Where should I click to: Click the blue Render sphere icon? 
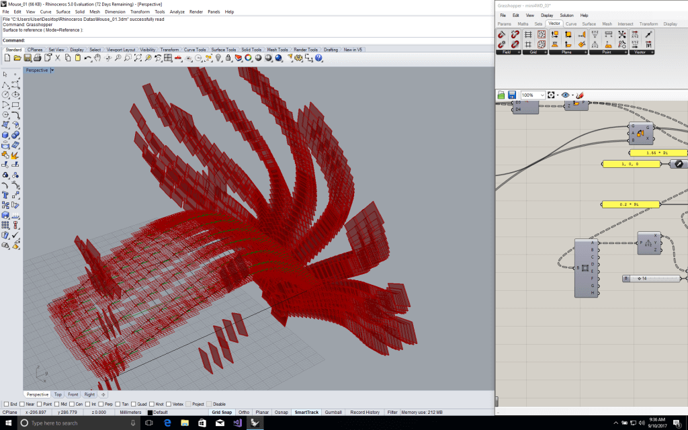click(278, 58)
